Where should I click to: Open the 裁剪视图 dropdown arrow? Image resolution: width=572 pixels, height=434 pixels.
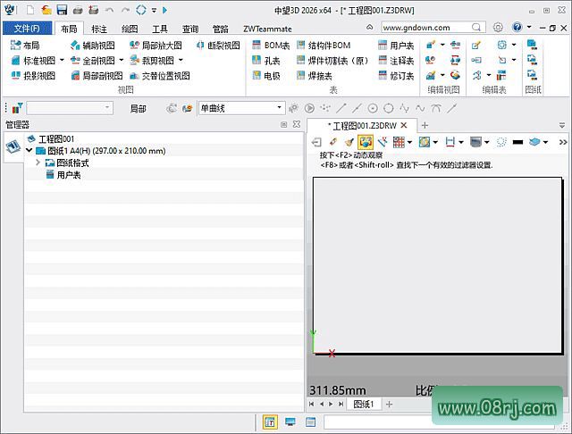click(181, 60)
